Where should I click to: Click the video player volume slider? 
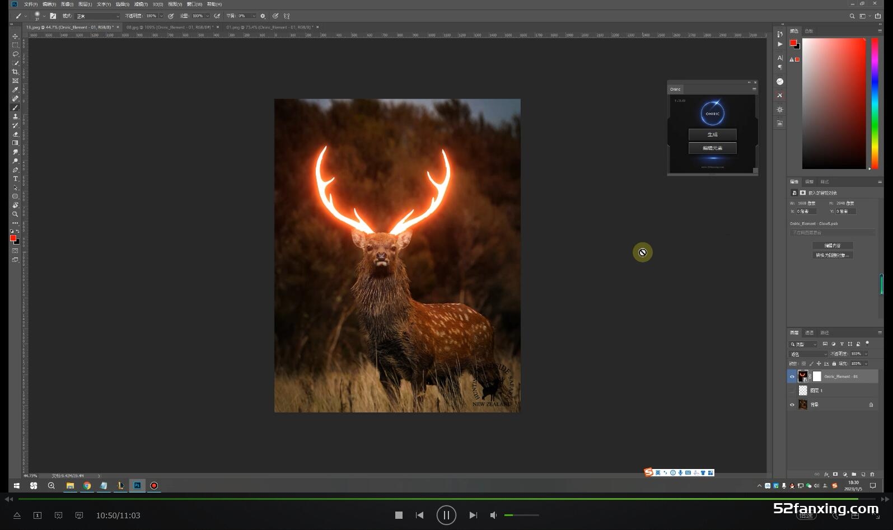(521, 515)
